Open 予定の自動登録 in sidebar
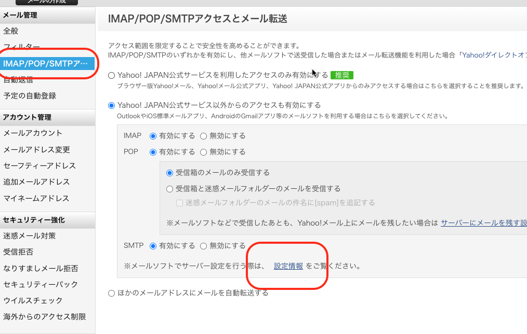 tap(30, 95)
